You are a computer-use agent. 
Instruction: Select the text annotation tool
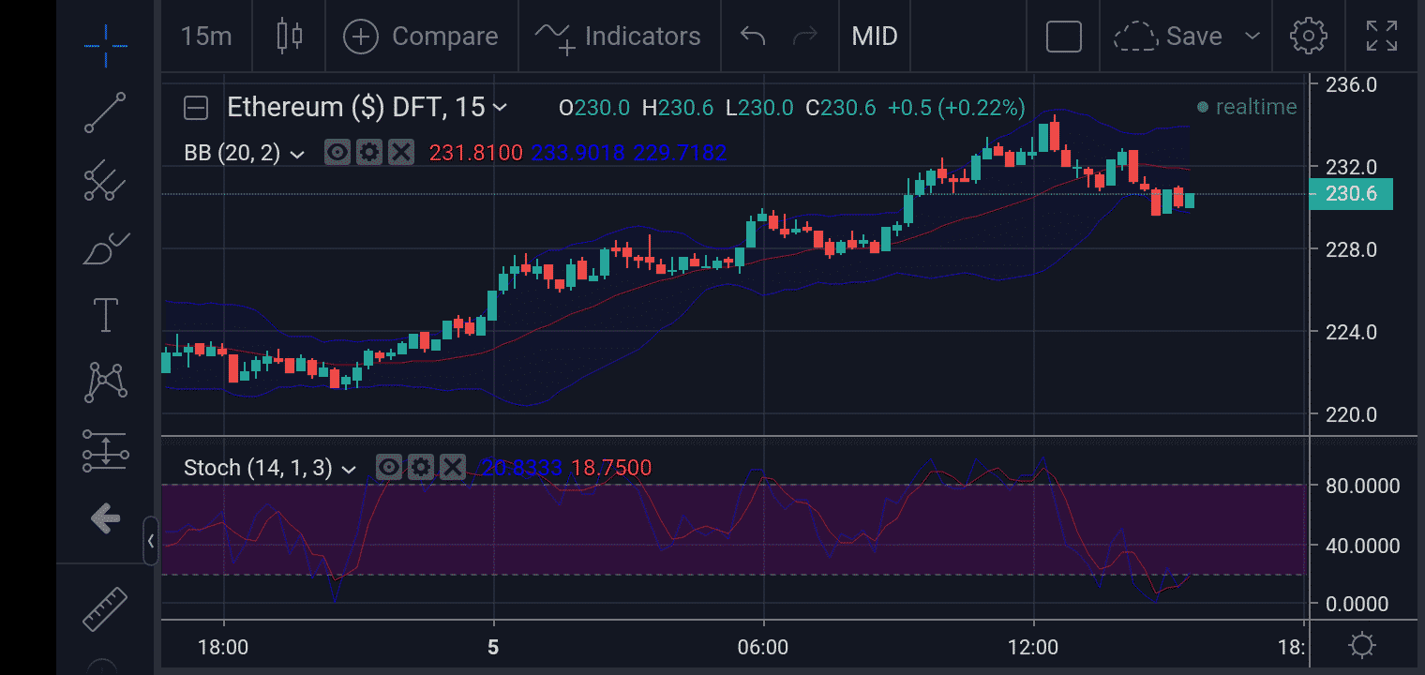point(105,316)
